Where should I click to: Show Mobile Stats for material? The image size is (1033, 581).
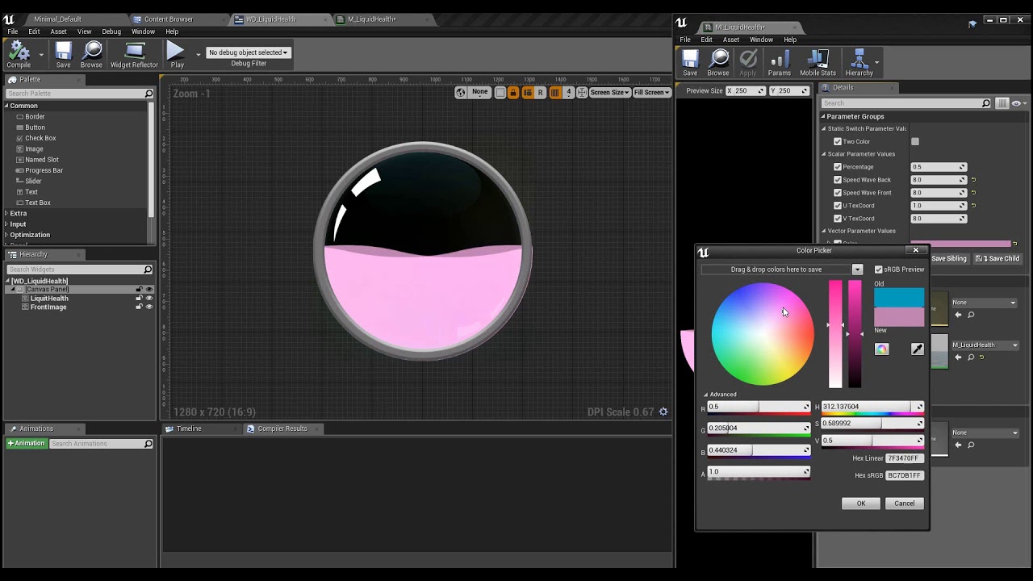click(x=818, y=62)
